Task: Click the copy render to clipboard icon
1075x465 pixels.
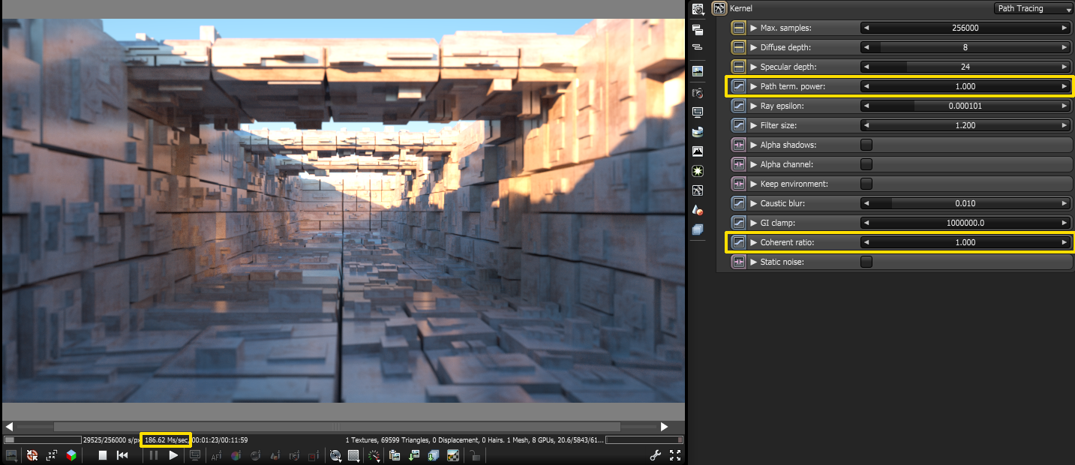Action: (395, 455)
